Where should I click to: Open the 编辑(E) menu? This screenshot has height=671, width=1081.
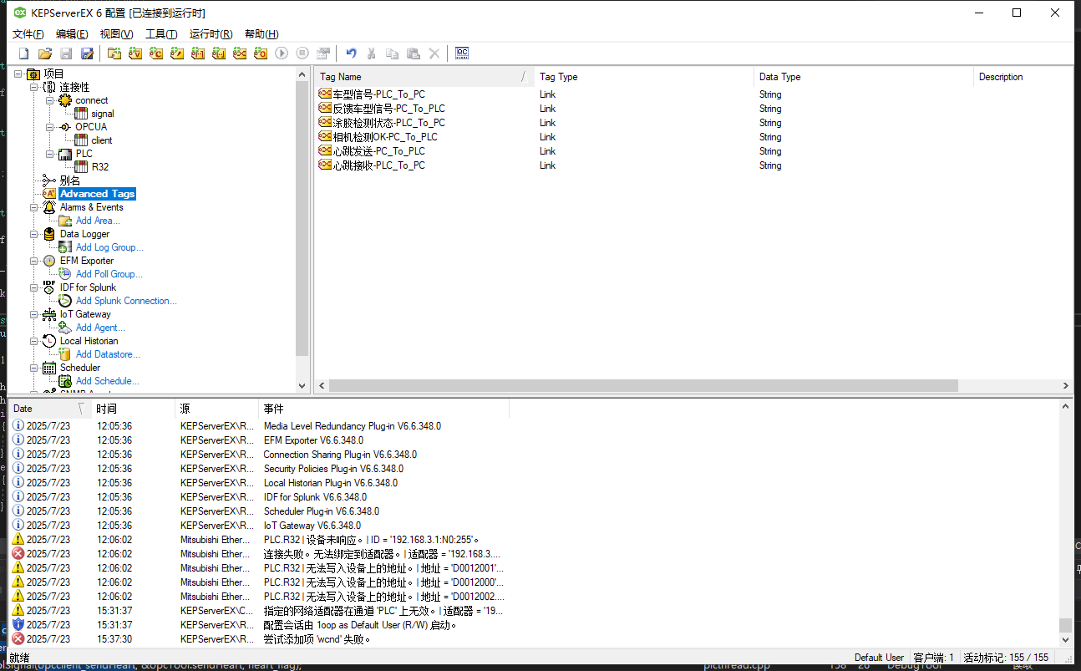click(72, 33)
